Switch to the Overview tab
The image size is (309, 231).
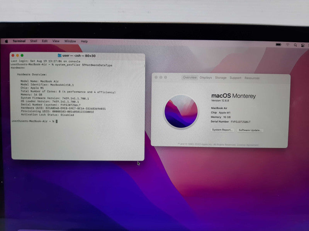[x=190, y=78]
